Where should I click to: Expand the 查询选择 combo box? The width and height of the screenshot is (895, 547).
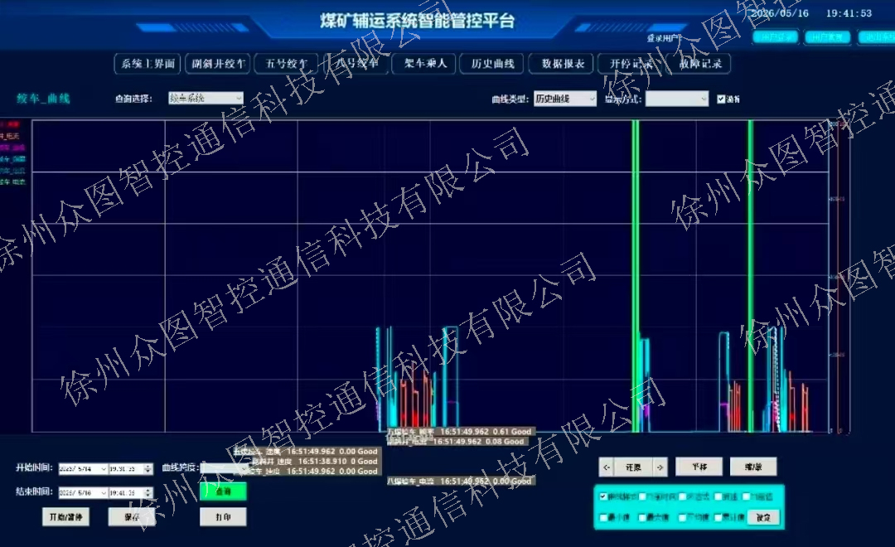[206, 98]
